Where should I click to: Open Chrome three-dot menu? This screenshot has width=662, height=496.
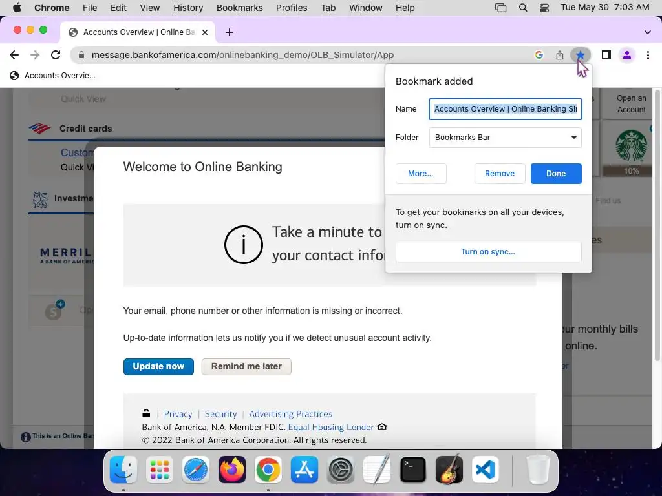[648, 55]
